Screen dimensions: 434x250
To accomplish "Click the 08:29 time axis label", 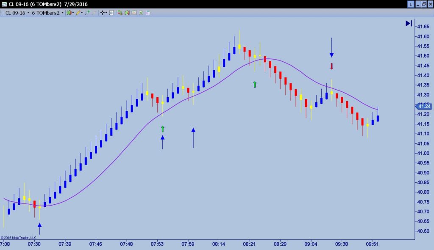I will click(x=280, y=244).
